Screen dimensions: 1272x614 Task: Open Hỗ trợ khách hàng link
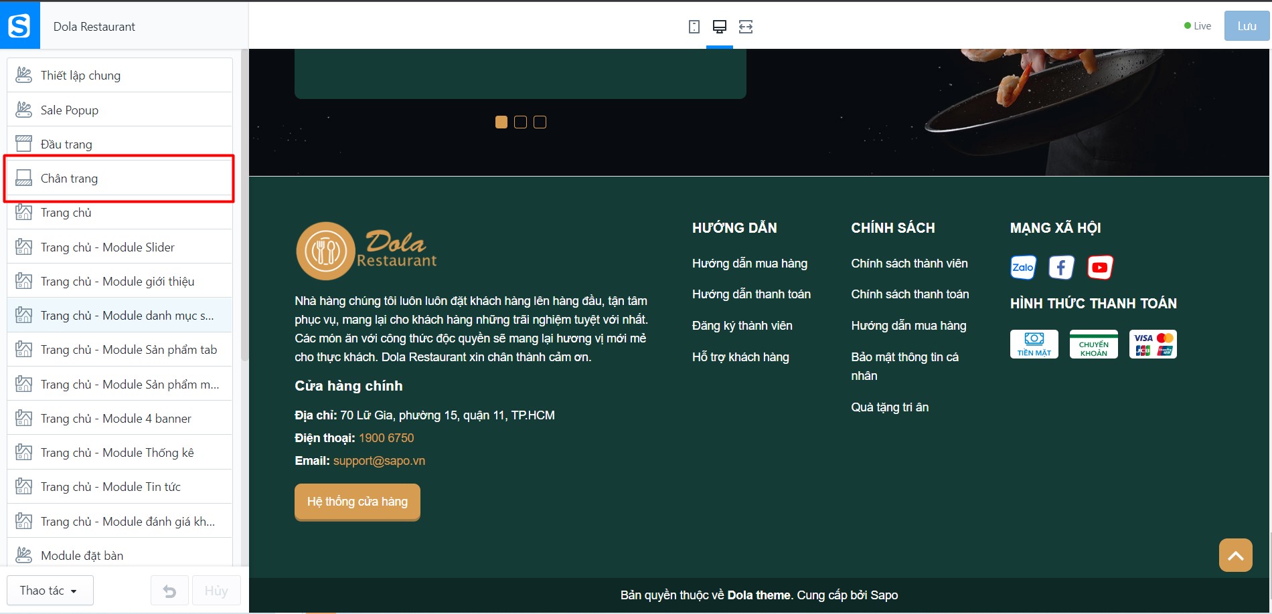coord(740,357)
